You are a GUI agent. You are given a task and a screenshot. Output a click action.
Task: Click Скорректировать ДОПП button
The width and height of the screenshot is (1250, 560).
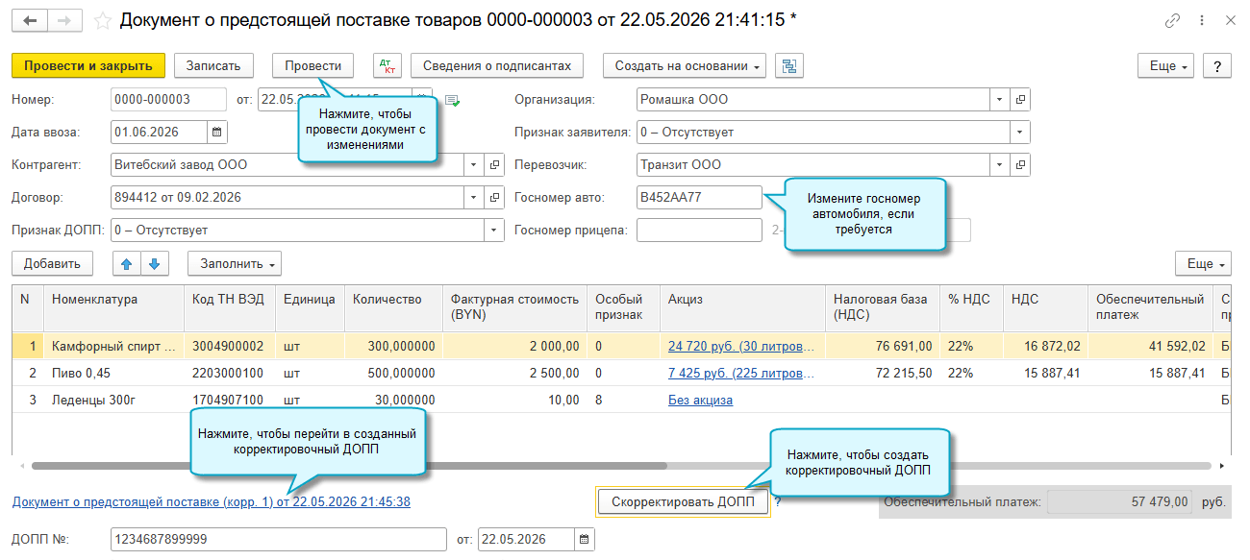pyautogui.click(x=683, y=501)
